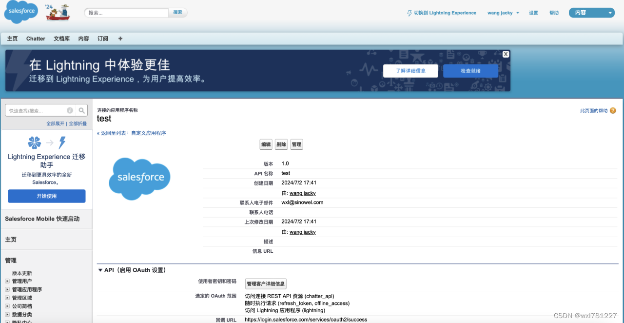The image size is (624, 323).
Task: Open the 设置 link
Action: (x=533, y=13)
